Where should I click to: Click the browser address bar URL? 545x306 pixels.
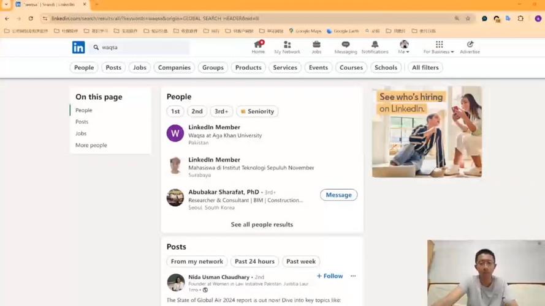point(155,18)
